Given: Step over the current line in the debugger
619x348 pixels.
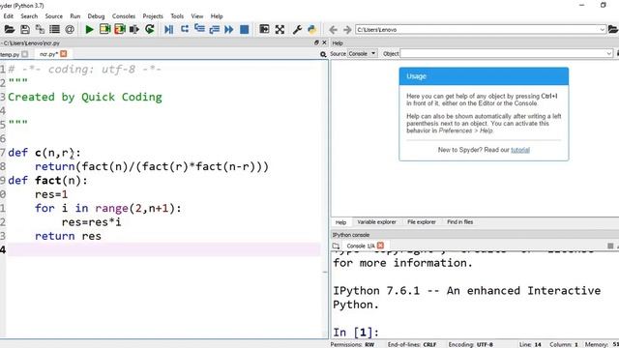Looking at the screenshot, I should 185,29.
